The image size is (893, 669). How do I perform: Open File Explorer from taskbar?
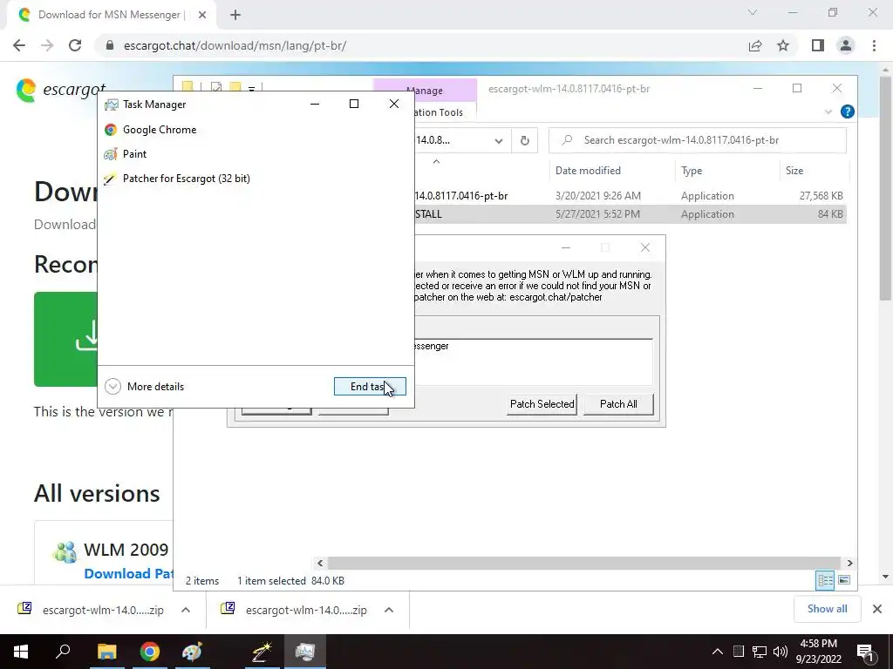click(x=106, y=652)
